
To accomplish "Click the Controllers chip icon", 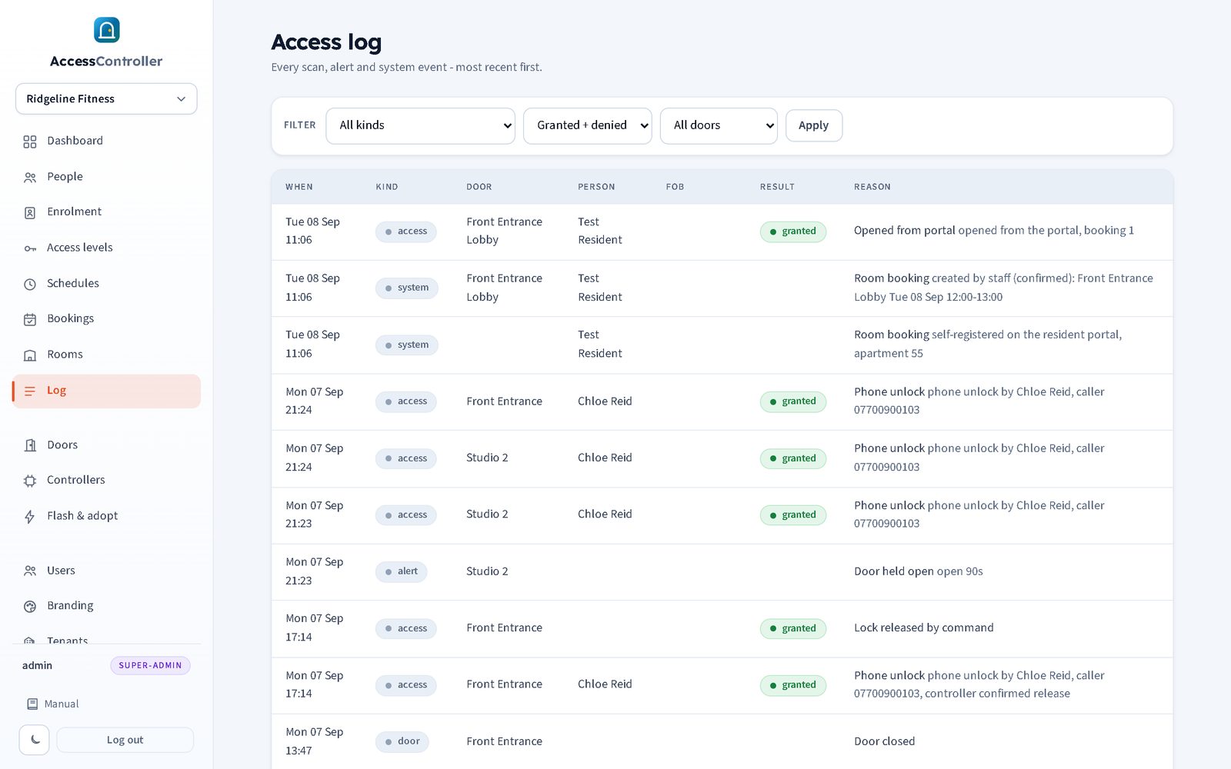I will coord(30,481).
